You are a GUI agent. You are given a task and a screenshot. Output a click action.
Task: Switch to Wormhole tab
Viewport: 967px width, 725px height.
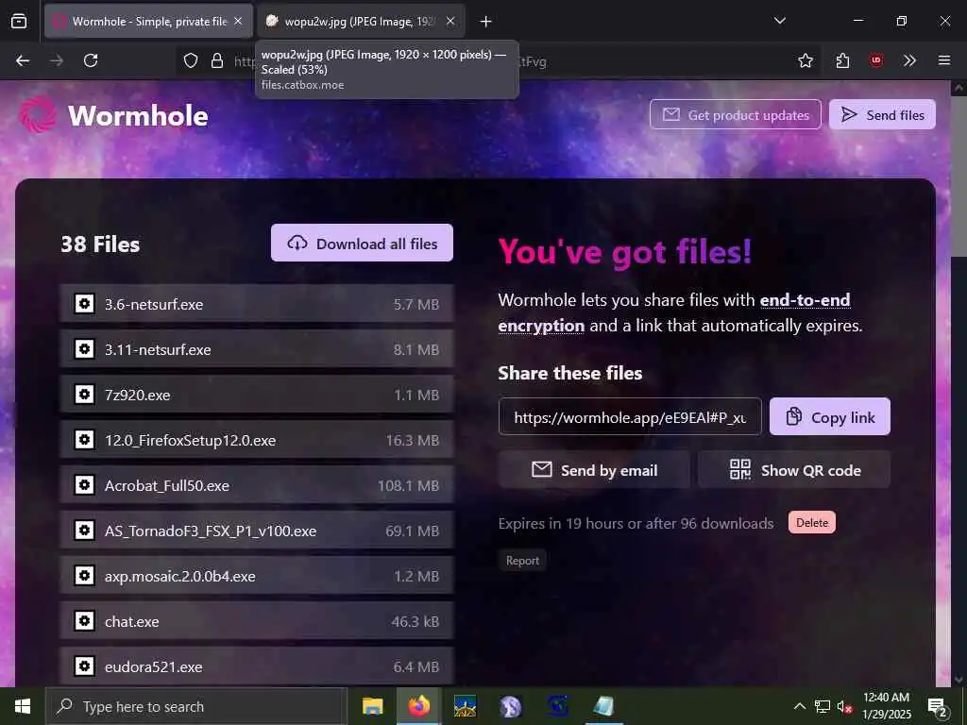(148, 22)
